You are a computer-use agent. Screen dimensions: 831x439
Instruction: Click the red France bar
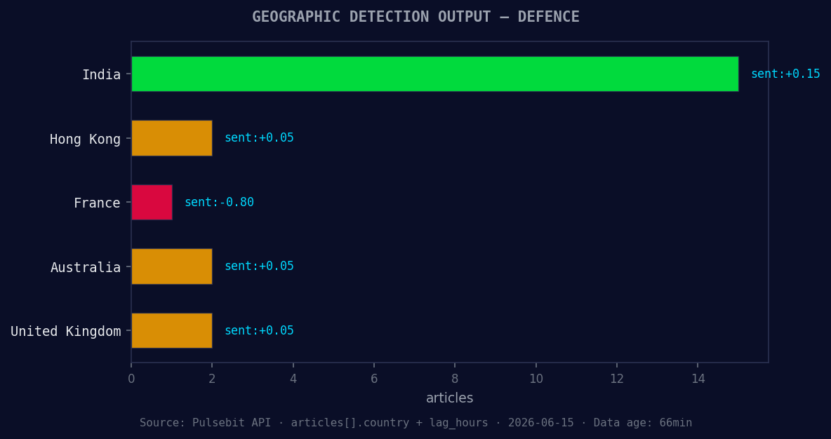pos(152,202)
